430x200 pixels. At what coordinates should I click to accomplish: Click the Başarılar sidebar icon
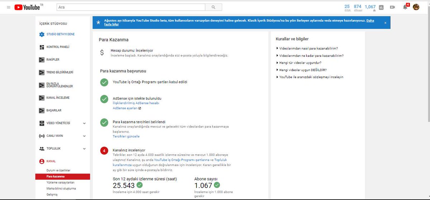42,110
